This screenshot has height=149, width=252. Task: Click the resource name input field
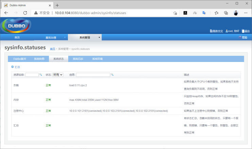32,74
